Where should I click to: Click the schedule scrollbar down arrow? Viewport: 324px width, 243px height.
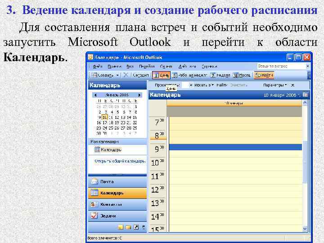305,229
